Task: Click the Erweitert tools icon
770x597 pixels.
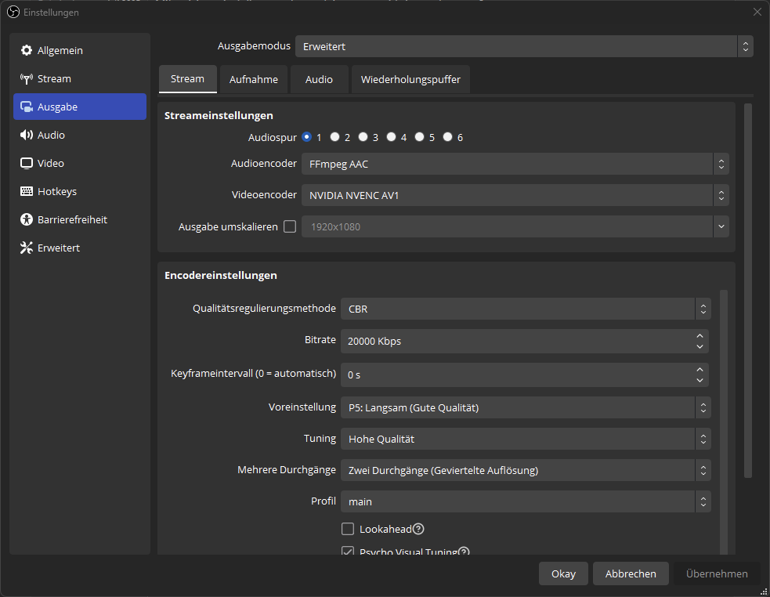Action: click(x=27, y=248)
